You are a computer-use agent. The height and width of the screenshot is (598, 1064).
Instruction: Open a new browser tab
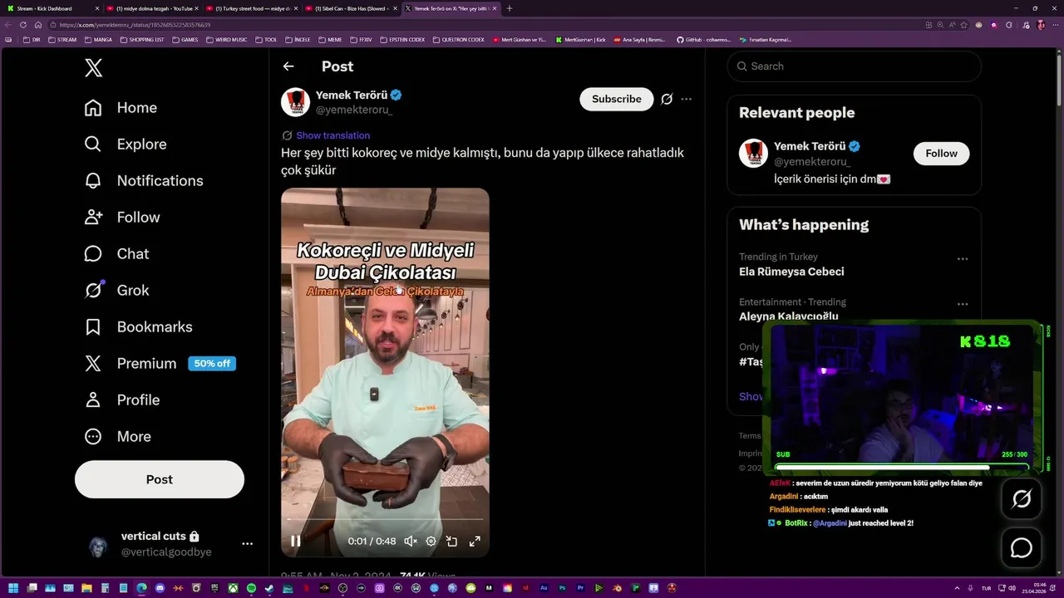pyautogui.click(x=510, y=8)
